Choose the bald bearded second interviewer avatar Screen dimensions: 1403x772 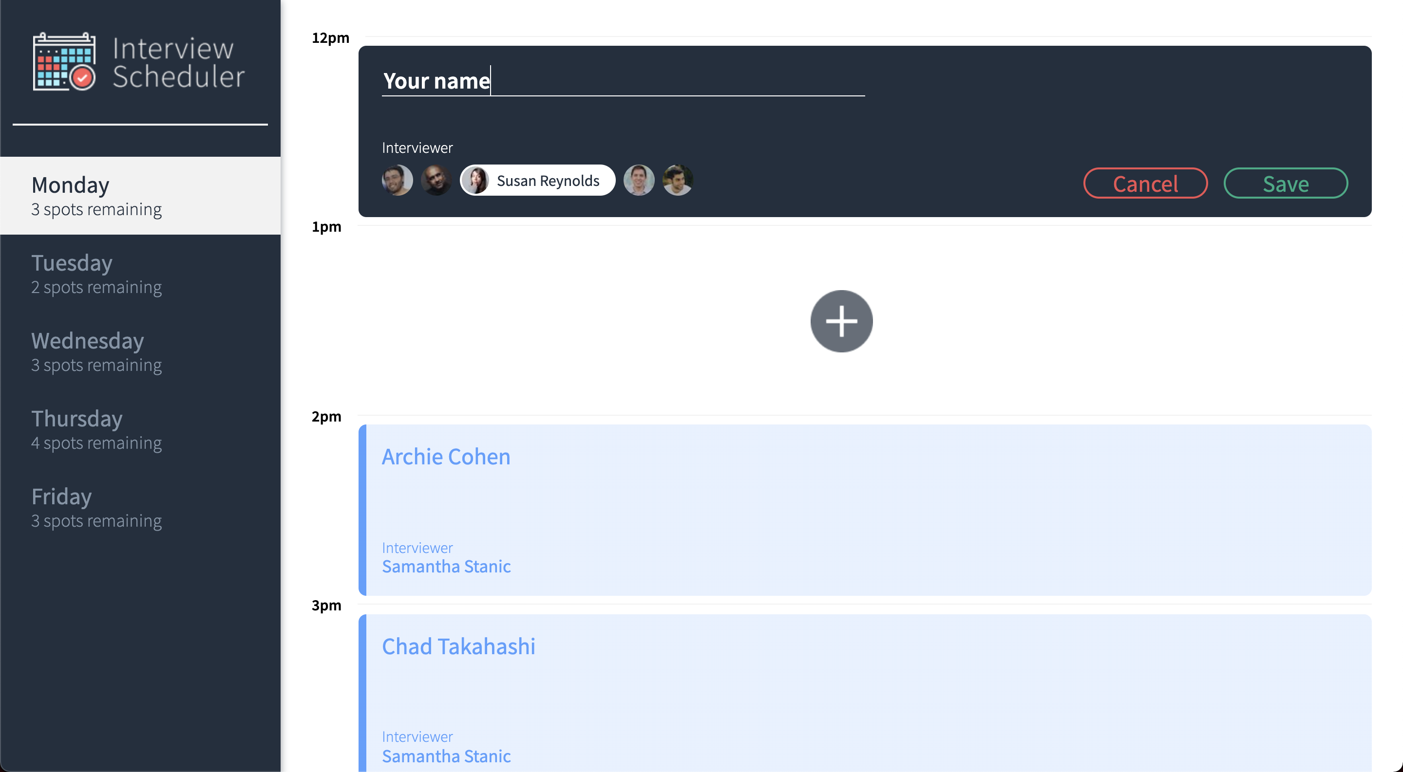[436, 180]
